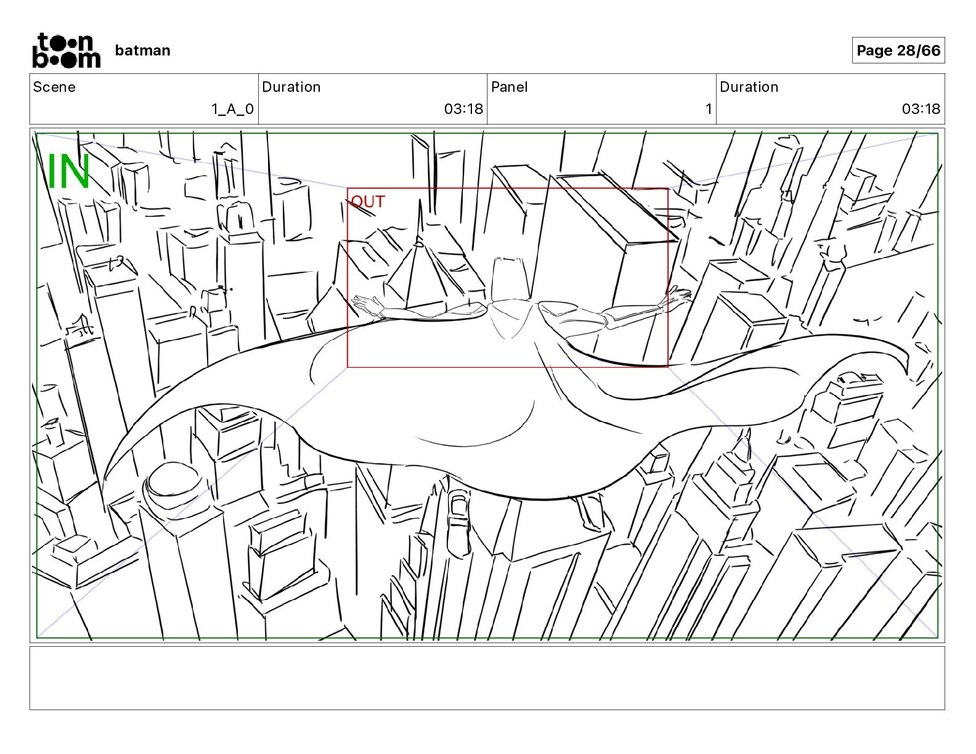Image resolution: width=976 pixels, height=754 pixels.
Task: Click the 'batman' project title
Action: pyautogui.click(x=143, y=51)
